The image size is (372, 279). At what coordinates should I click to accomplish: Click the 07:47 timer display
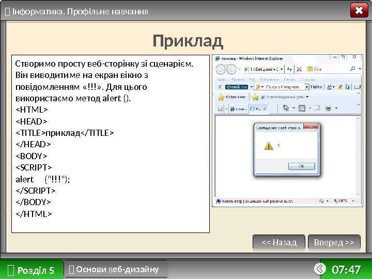pyautogui.click(x=346, y=270)
